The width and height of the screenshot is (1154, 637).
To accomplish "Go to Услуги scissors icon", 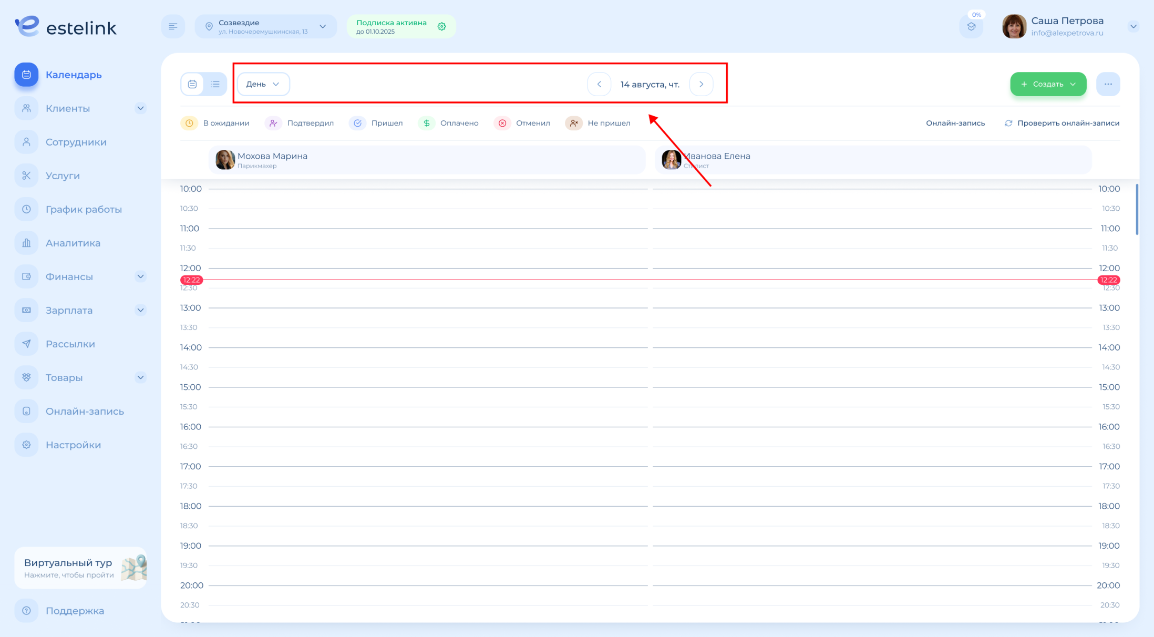I will [x=26, y=176].
